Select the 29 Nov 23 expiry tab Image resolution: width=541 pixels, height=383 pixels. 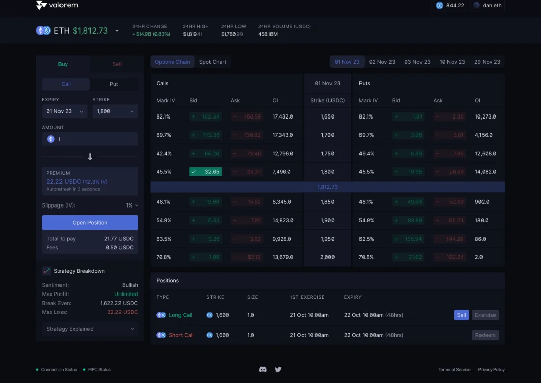pyautogui.click(x=487, y=62)
